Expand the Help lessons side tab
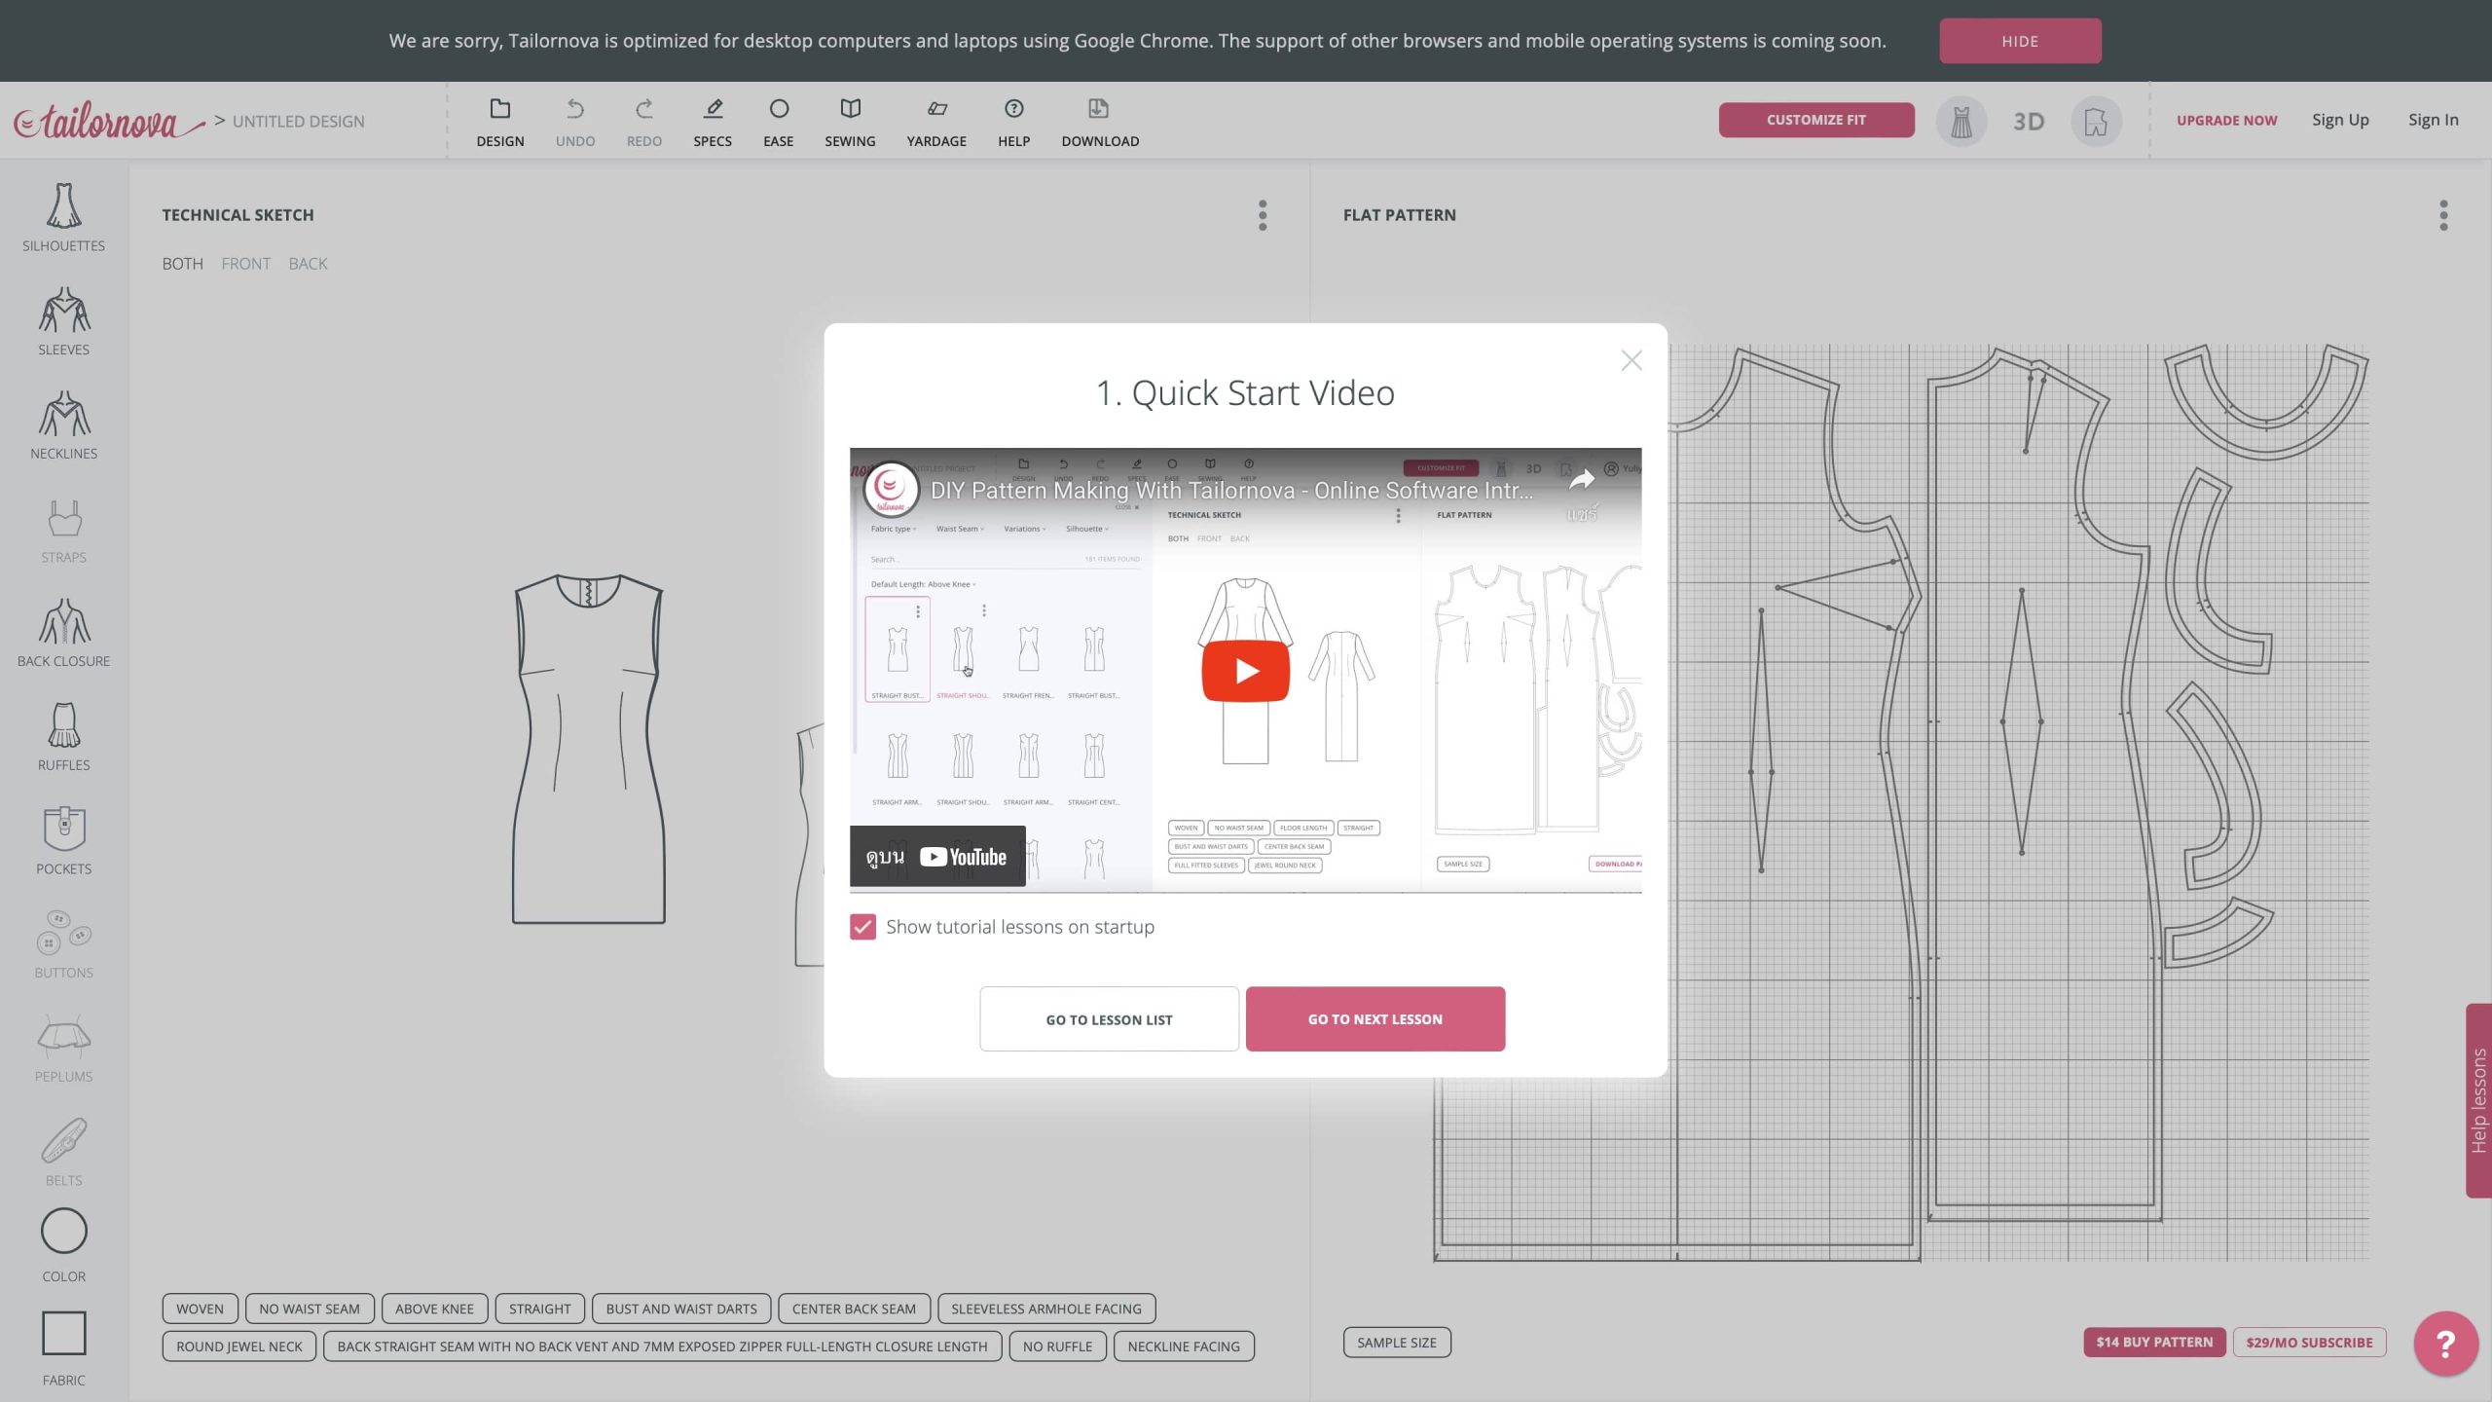The image size is (2492, 1402). (x=2478, y=1100)
